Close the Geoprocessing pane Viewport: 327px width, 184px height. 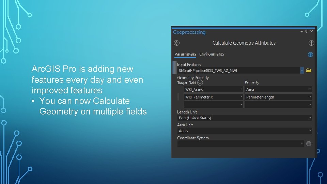pyautogui.click(x=312, y=31)
